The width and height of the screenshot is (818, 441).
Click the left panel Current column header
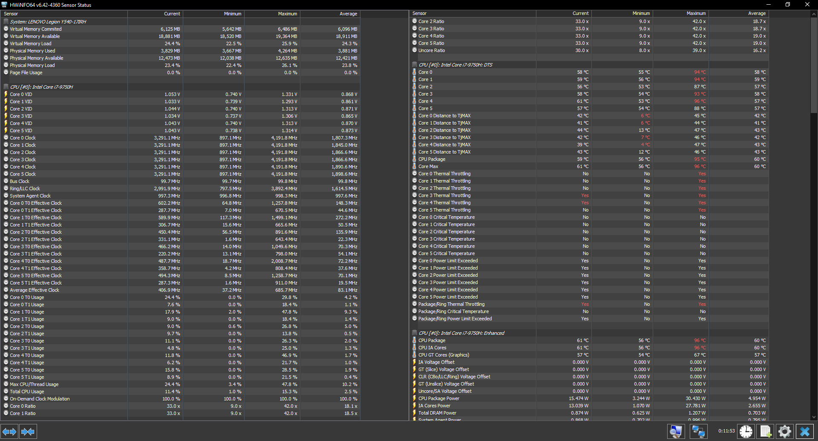click(156, 14)
